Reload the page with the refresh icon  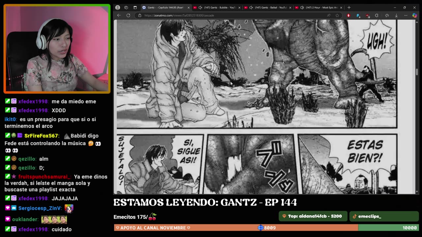click(x=128, y=15)
